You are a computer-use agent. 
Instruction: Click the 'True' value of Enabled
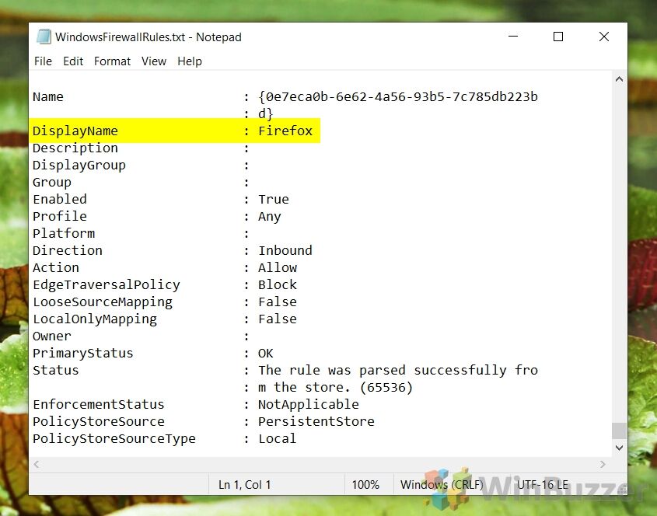coord(274,199)
